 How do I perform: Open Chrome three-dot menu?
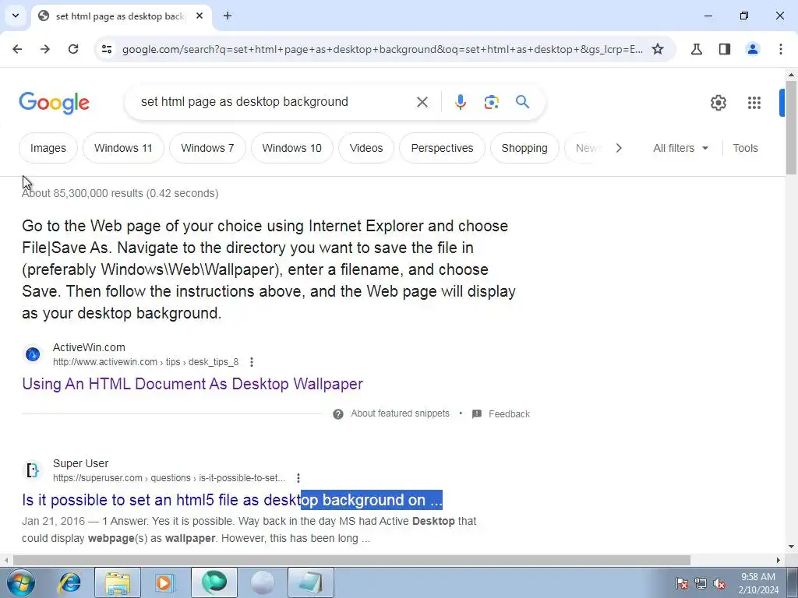tap(781, 49)
